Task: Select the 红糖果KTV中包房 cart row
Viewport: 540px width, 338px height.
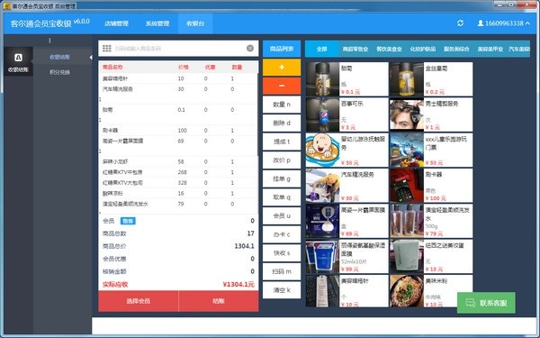Action: [178, 172]
